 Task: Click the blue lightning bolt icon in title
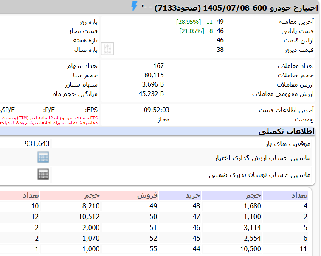[134, 6]
